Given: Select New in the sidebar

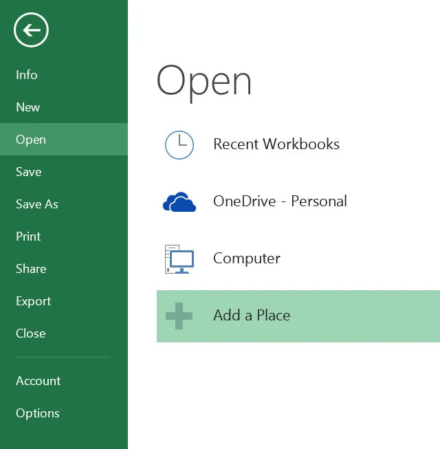Looking at the screenshot, I should click(x=28, y=107).
